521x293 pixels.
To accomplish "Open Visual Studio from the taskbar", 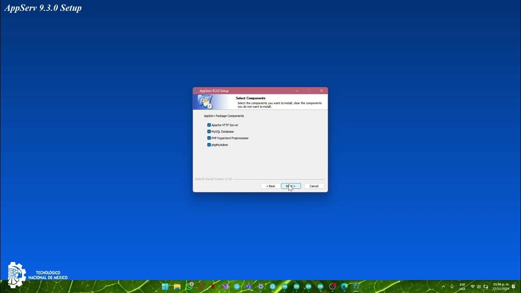I will click(225, 286).
